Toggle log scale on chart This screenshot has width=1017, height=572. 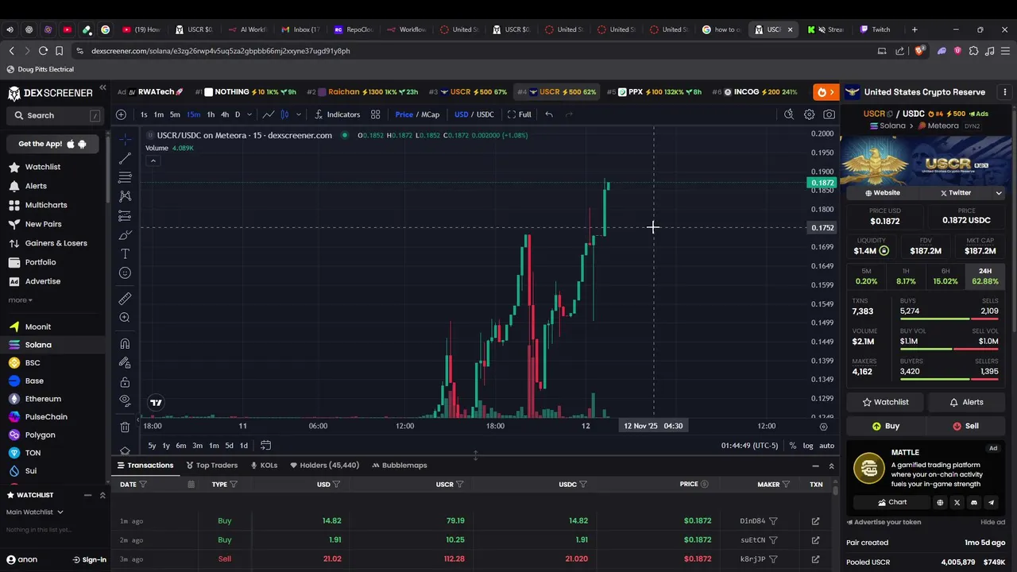(808, 446)
